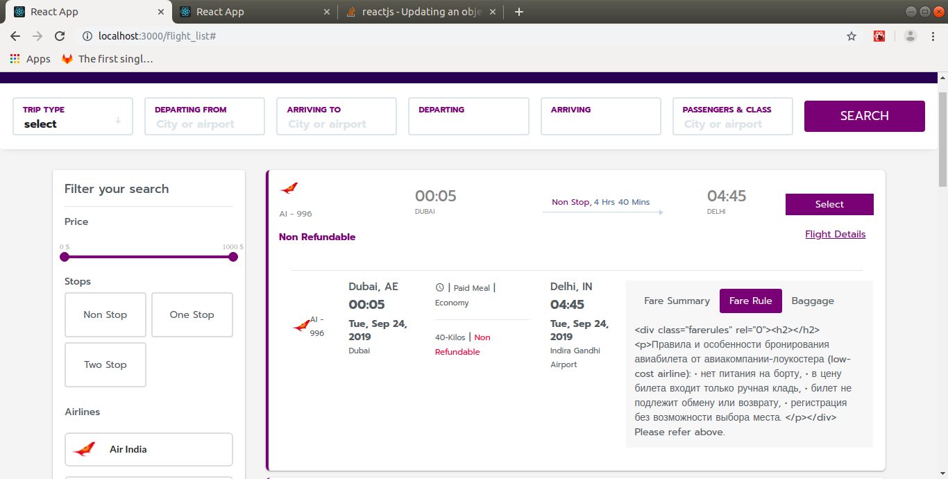Viewport: 948px width, 479px height.
Task: Open the Trip Type select dropdown
Action: pyautogui.click(x=73, y=124)
